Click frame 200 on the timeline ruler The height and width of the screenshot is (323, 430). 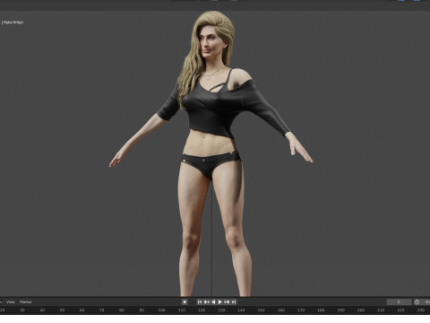click(361, 310)
